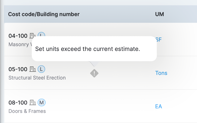Click the warning diamond icon under the tooltip
Screen dimensions: 197x123
(x=94, y=73)
